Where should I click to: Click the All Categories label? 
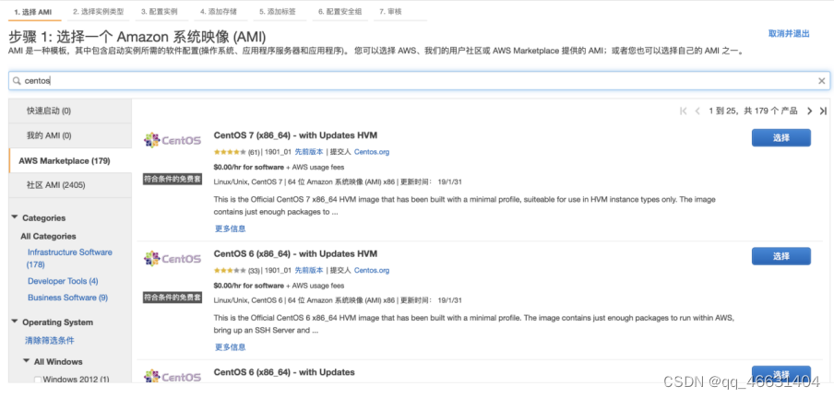(48, 236)
